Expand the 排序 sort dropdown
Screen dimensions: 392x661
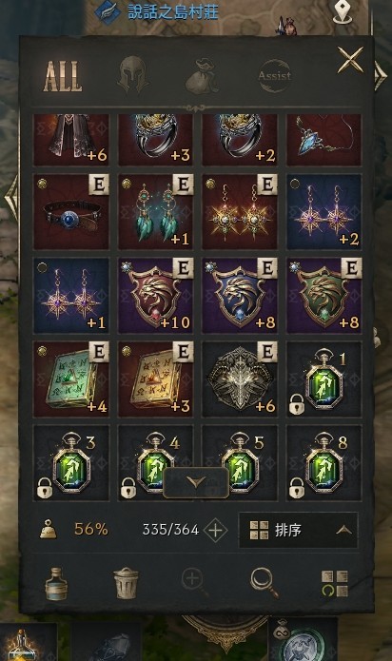pos(299,530)
